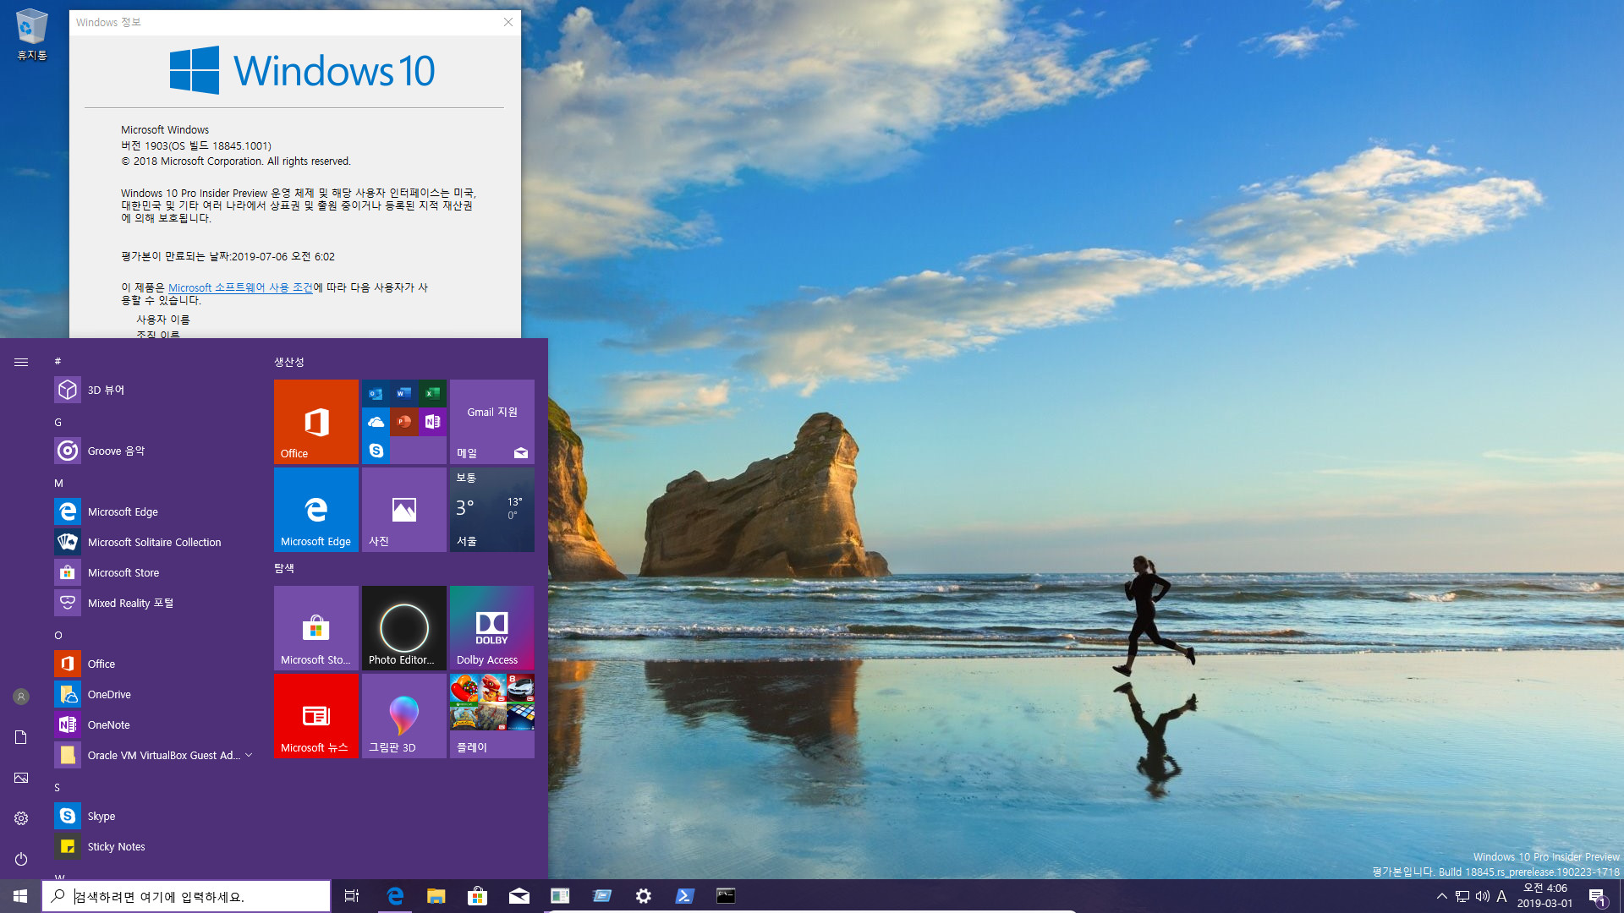Viewport: 1624px width, 913px height.
Task: Open Microsoft 소프트웨어 사용 조건 link
Action: click(x=240, y=287)
